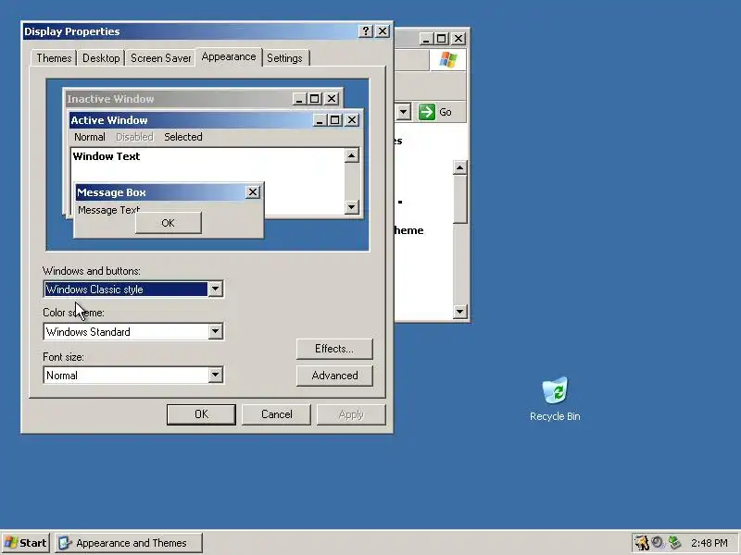Click the Display Properties title bar
This screenshot has width=741, height=555.
pos(189,31)
